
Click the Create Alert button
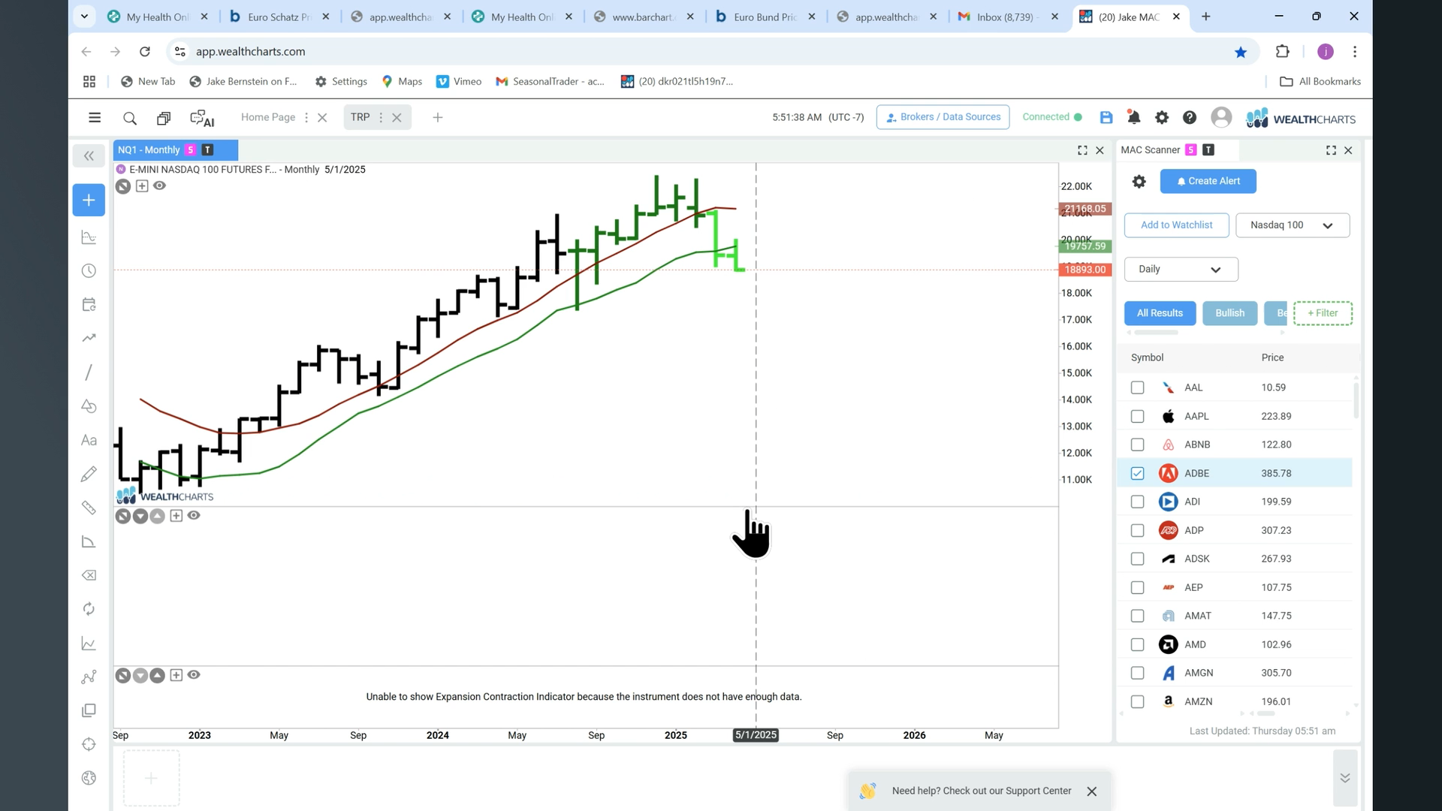1208,181
